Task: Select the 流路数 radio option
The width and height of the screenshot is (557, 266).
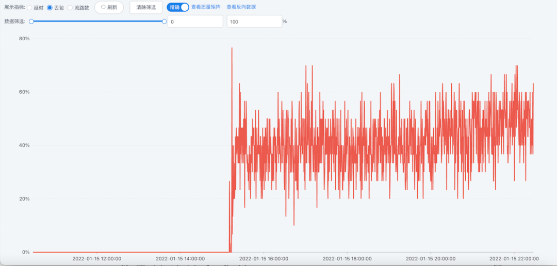Action: coord(70,8)
